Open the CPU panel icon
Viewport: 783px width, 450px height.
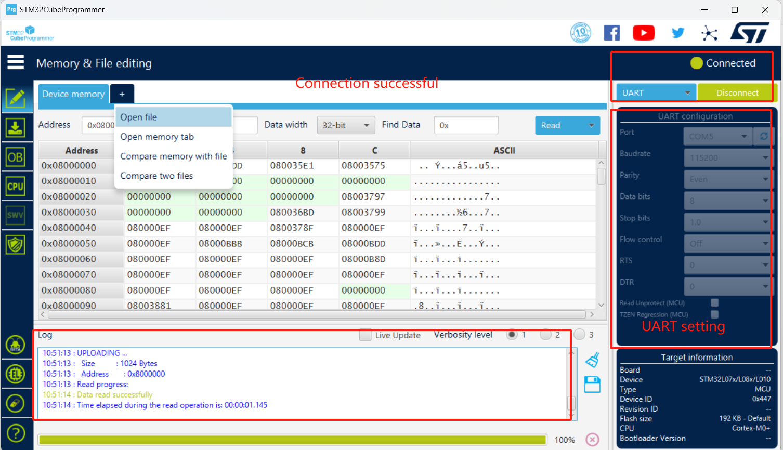click(x=16, y=186)
